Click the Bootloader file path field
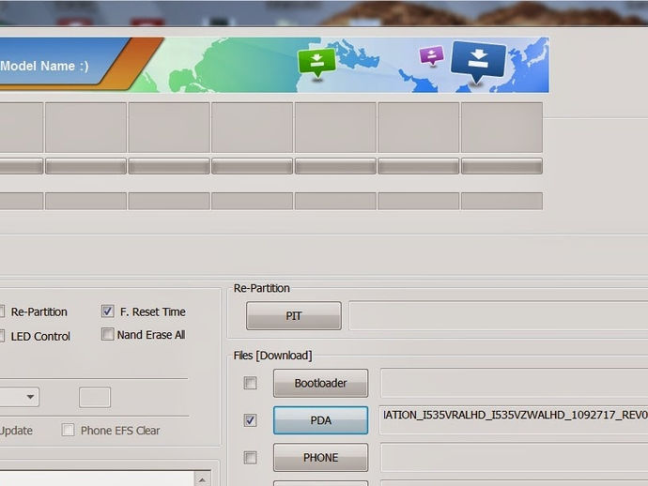 (514, 383)
